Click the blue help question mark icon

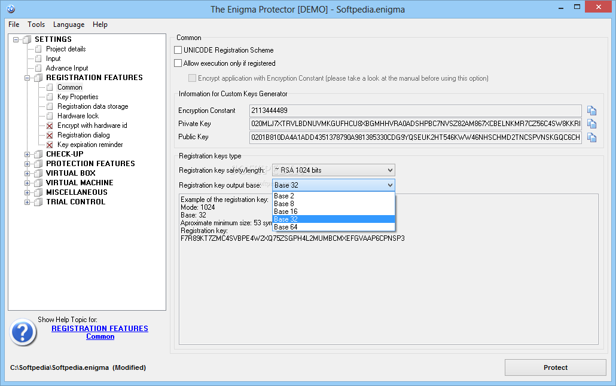click(x=23, y=332)
